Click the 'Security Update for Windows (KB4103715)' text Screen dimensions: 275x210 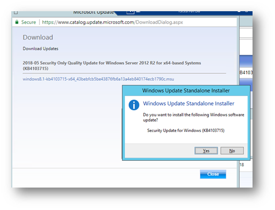(186, 130)
